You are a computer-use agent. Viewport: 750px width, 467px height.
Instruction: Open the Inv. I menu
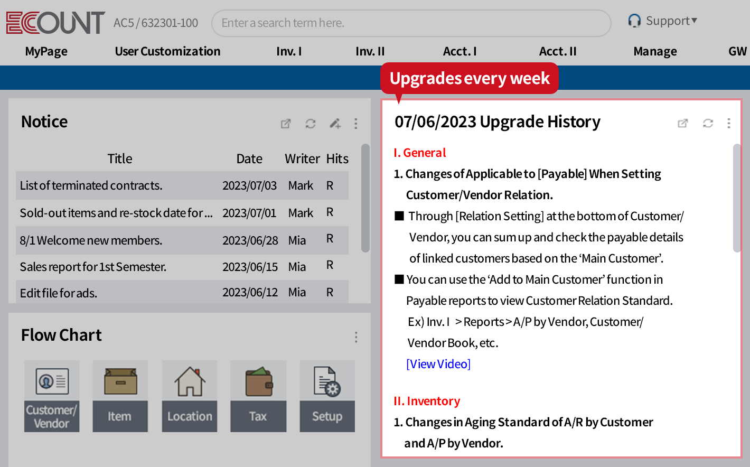(x=289, y=51)
